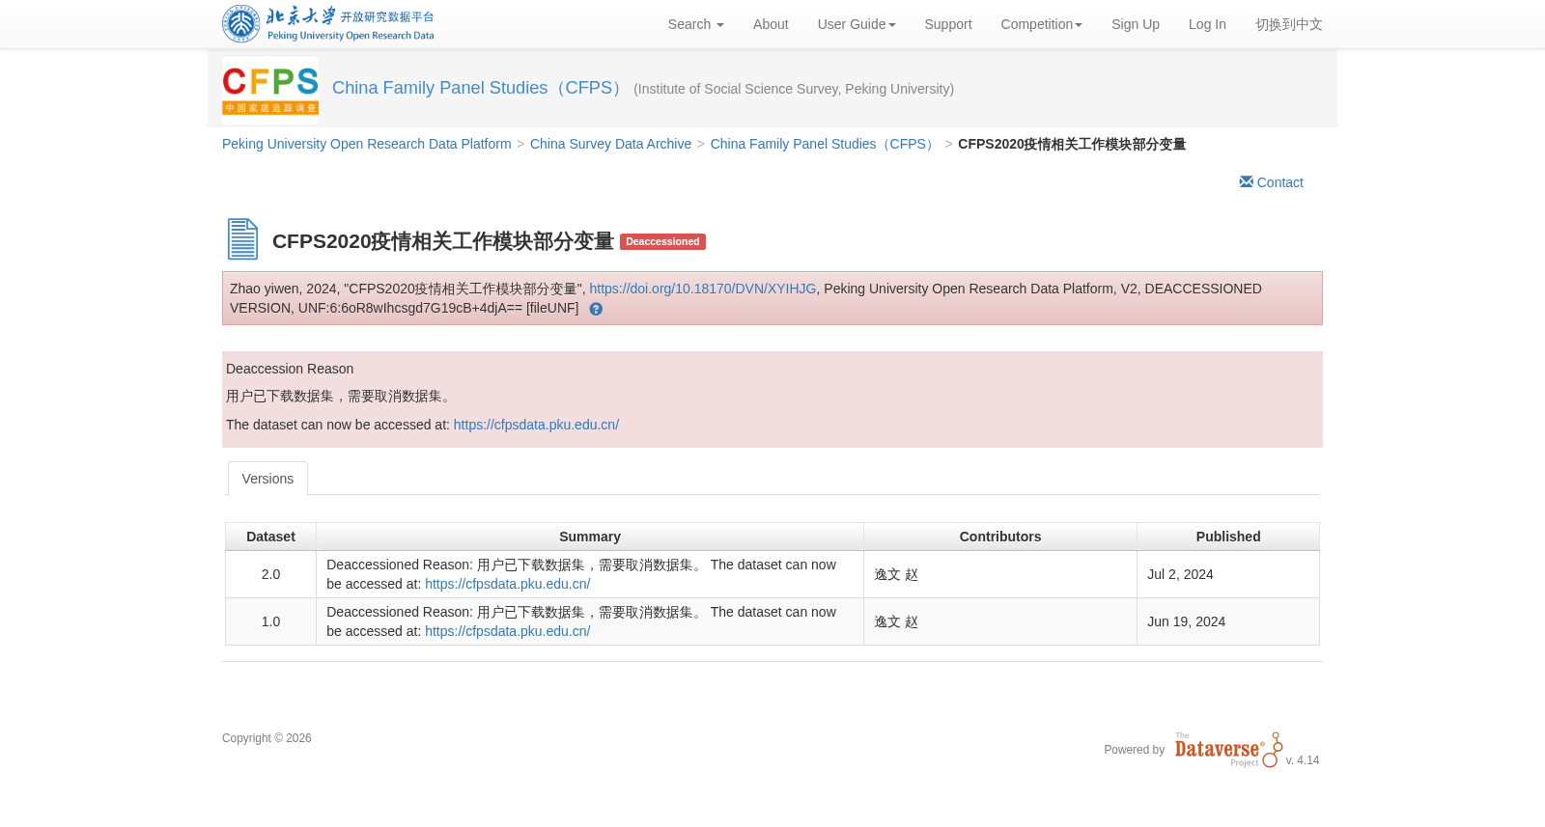Expand the Search dropdown menu
This screenshot has height=827, width=1545.
pyautogui.click(x=695, y=24)
